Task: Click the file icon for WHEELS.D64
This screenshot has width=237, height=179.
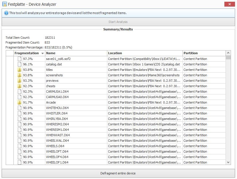Action: [19, 146]
